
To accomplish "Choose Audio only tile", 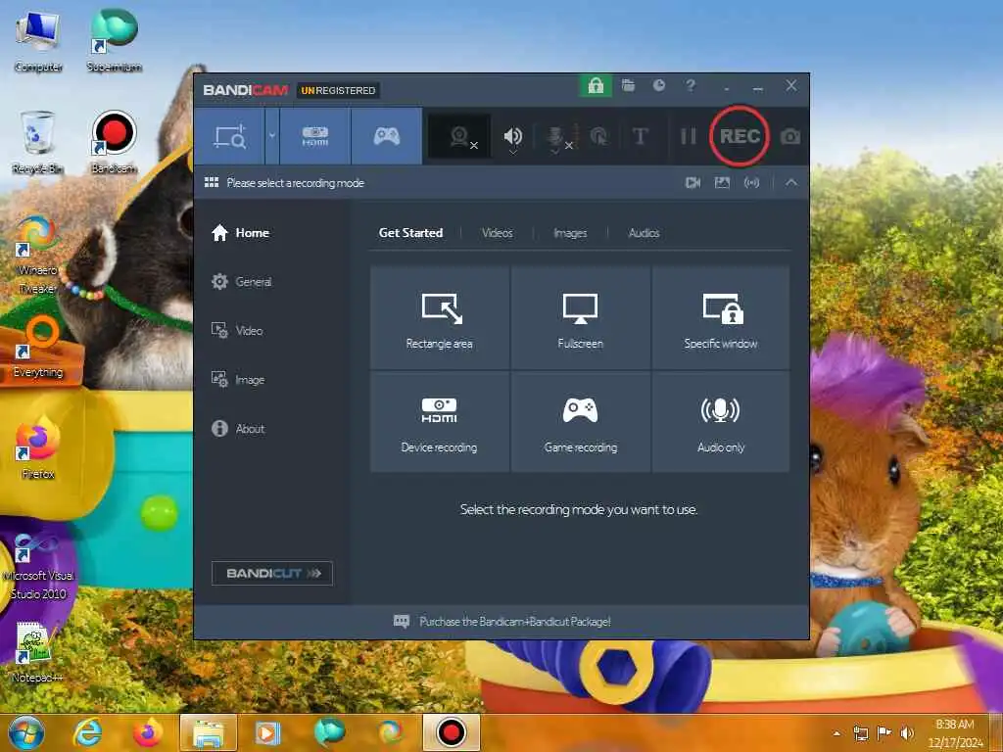I will coord(721,422).
